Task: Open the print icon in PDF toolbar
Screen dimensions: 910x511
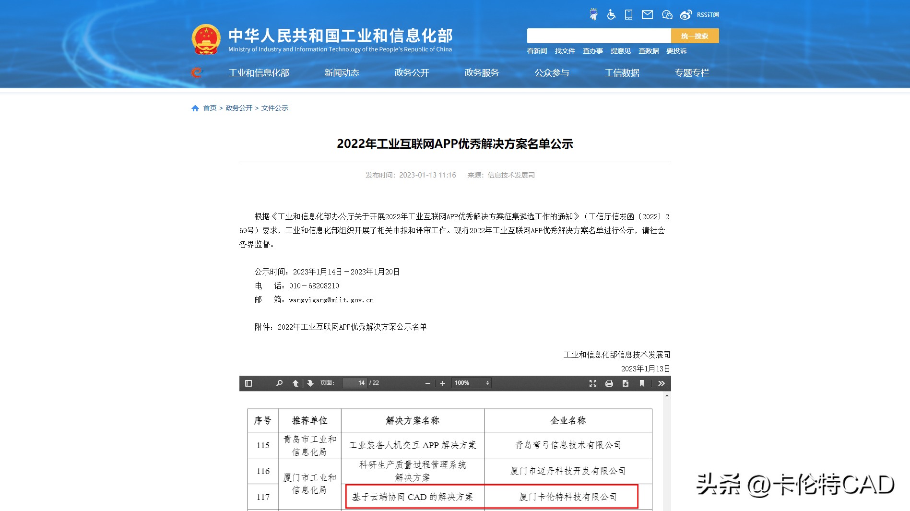Action: pyautogui.click(x=609, y=383)
